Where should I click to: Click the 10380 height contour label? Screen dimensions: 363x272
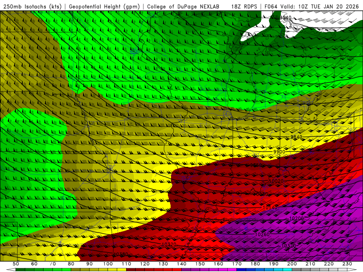coord(121,254)
